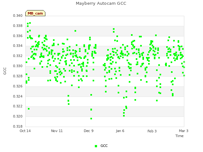Click the GCC legend label
203x152 pixels.
104,146
